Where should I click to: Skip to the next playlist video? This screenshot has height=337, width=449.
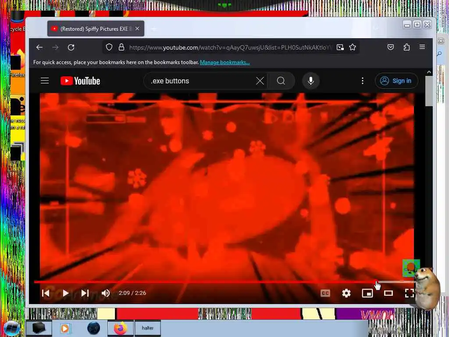coord(85,293)
